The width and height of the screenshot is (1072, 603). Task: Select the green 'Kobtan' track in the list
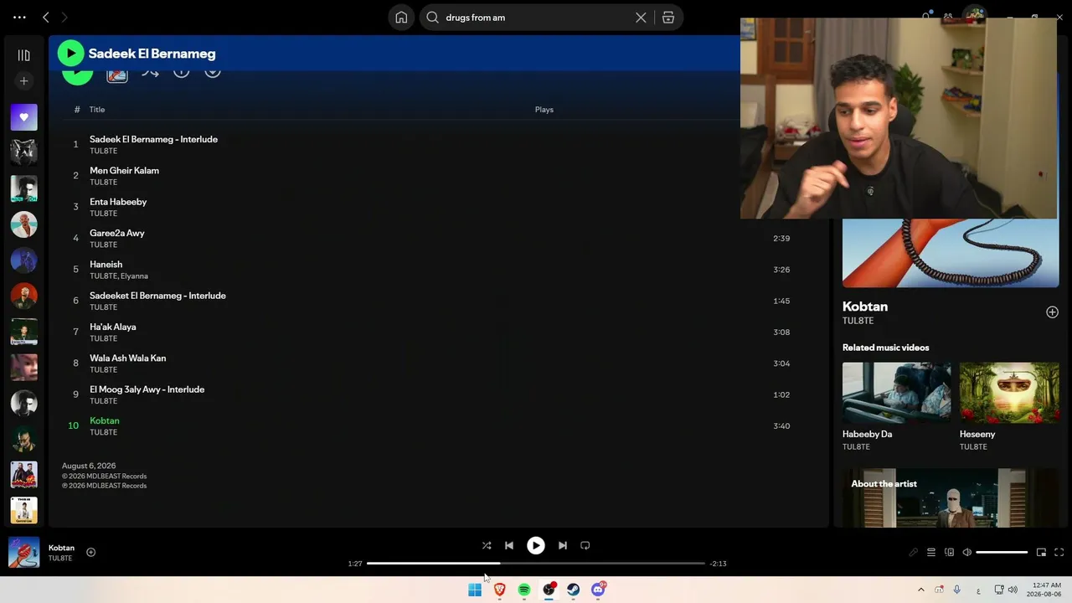[105, 421]
